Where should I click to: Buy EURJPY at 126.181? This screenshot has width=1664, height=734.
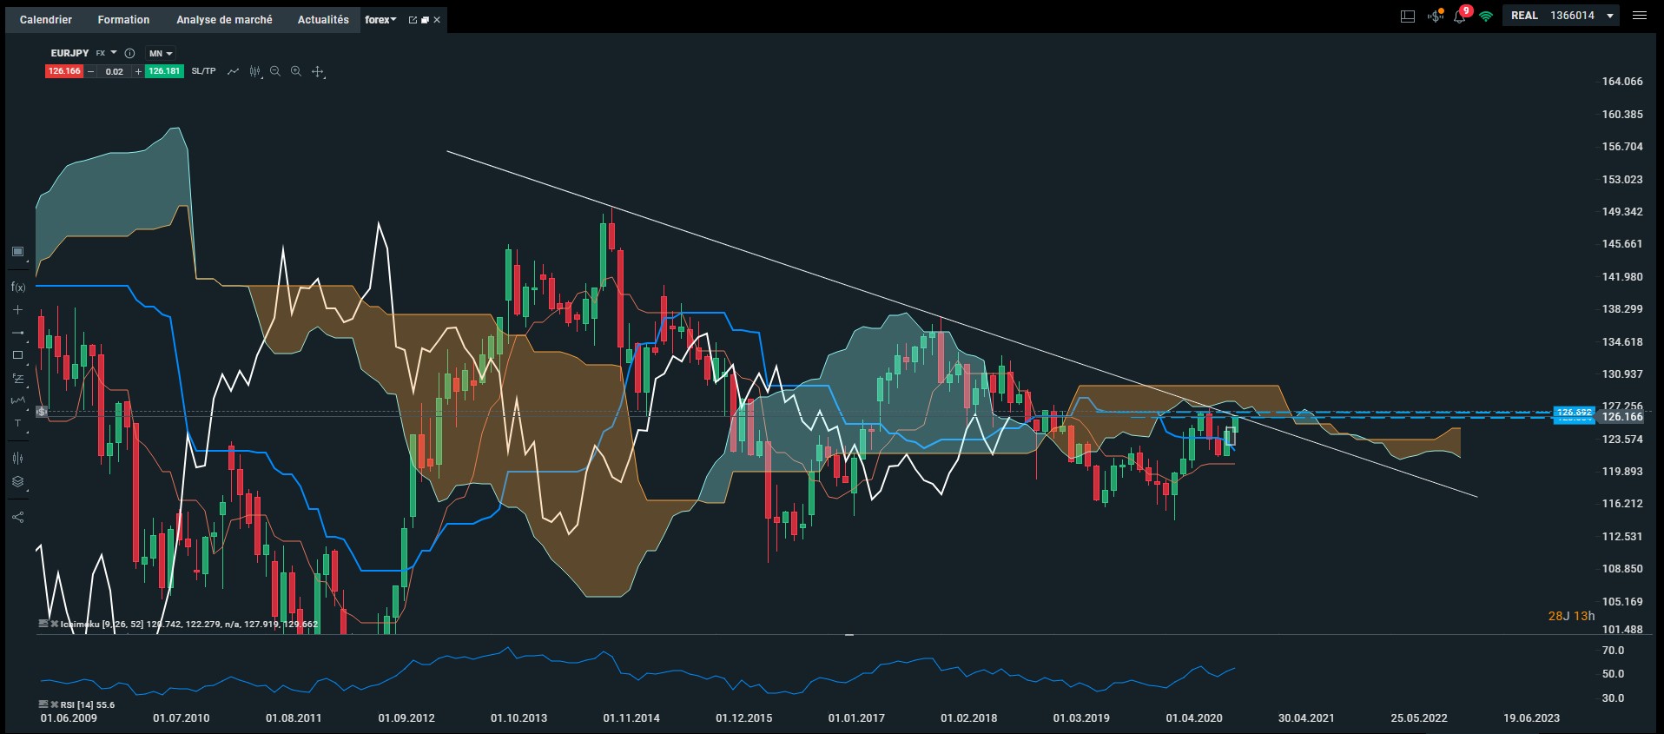click(164, 71)
